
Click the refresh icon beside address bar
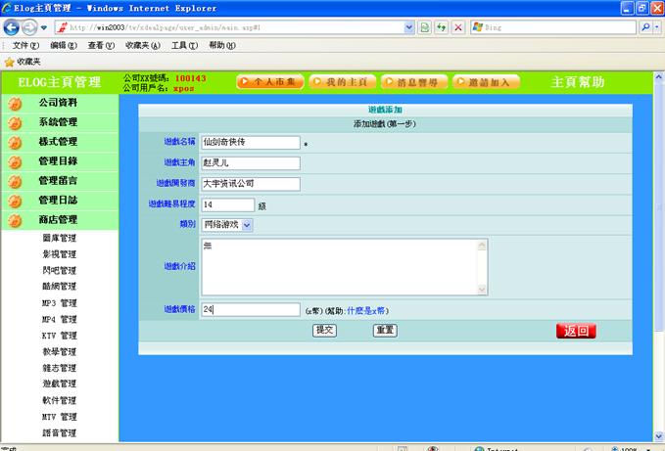(x=441, y=27)
